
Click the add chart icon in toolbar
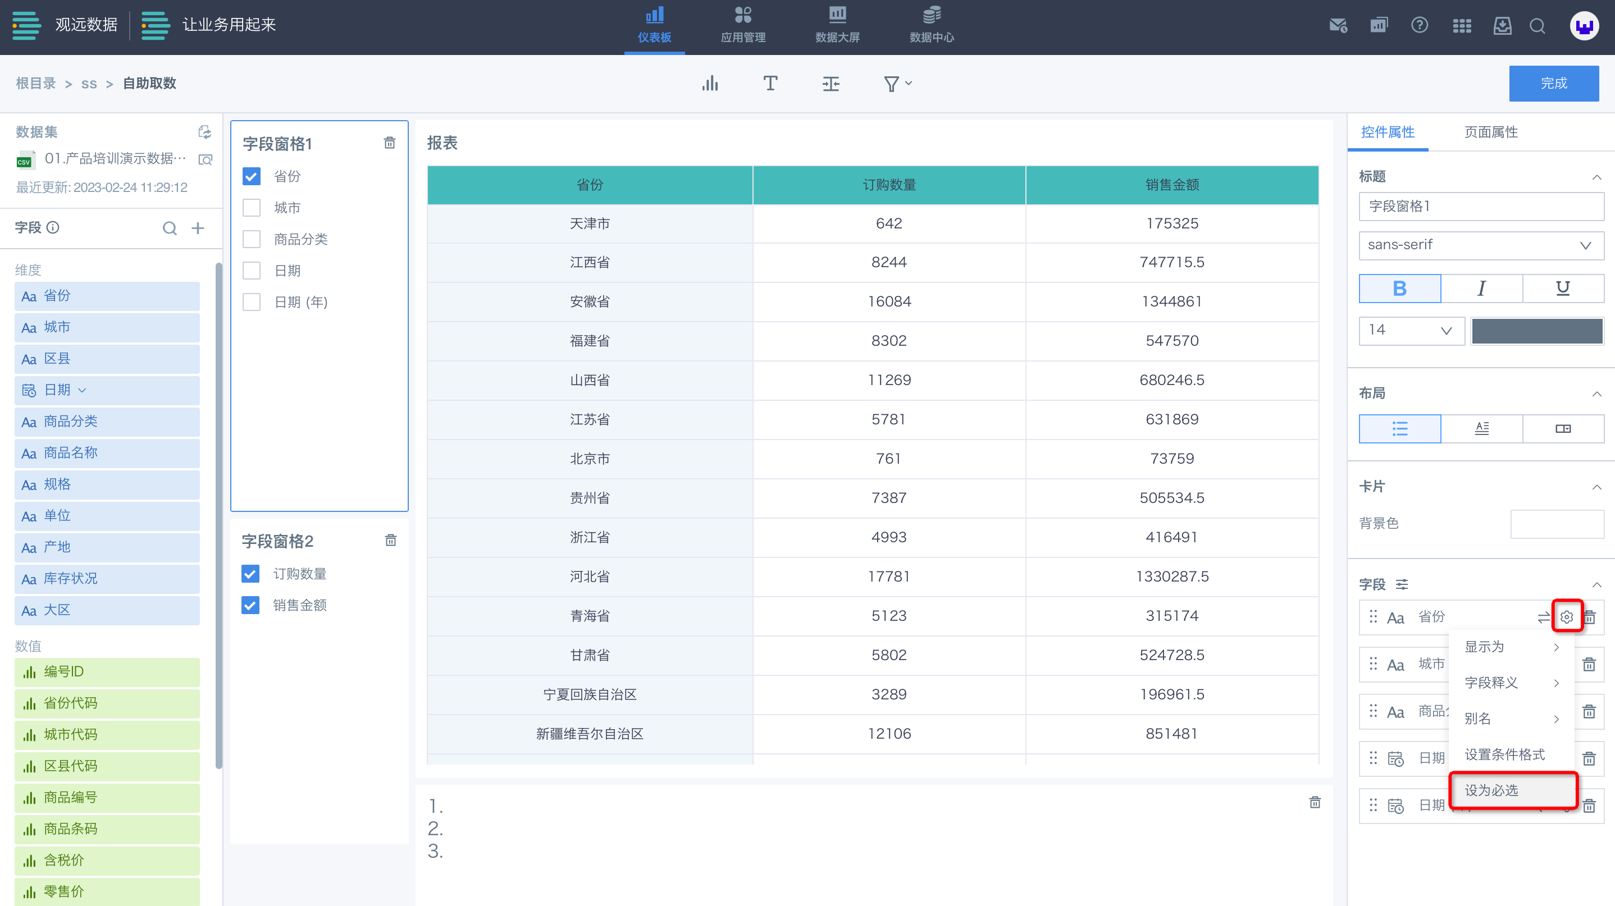pyautogui.click(x=710, y=83)
